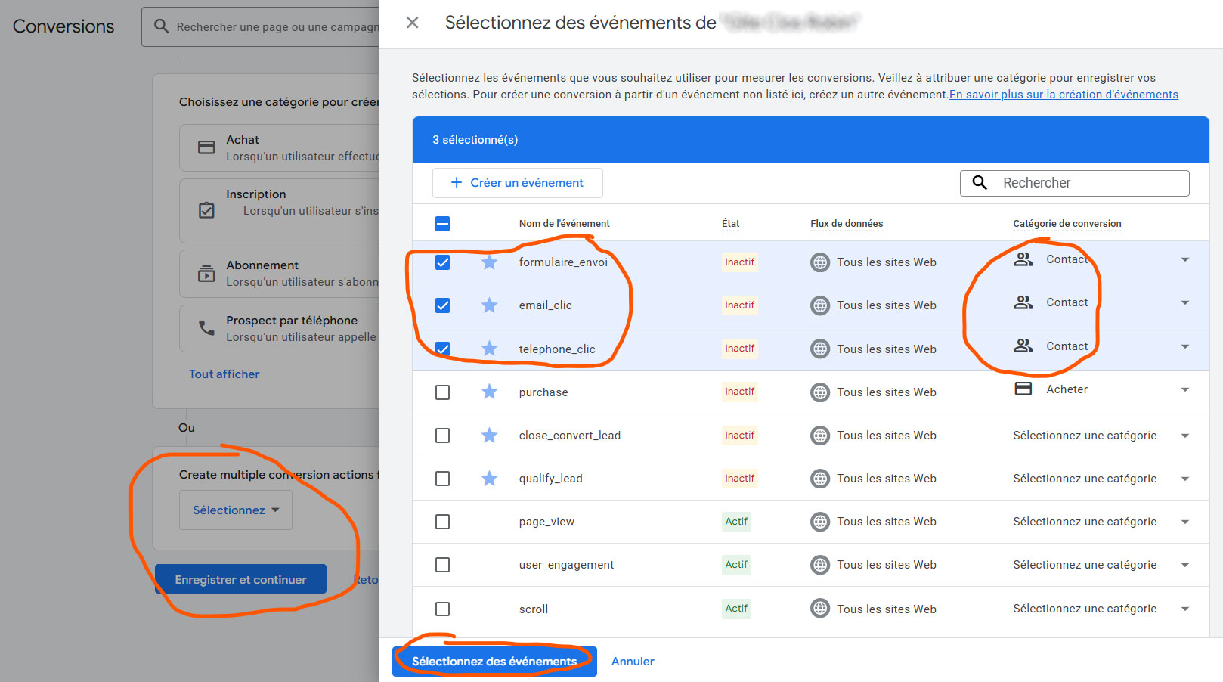Image resolution: width=1223 pixels, height=682 pixels.
Task: Click the Catégorie de conversion column header
Action: [1067, 224]
